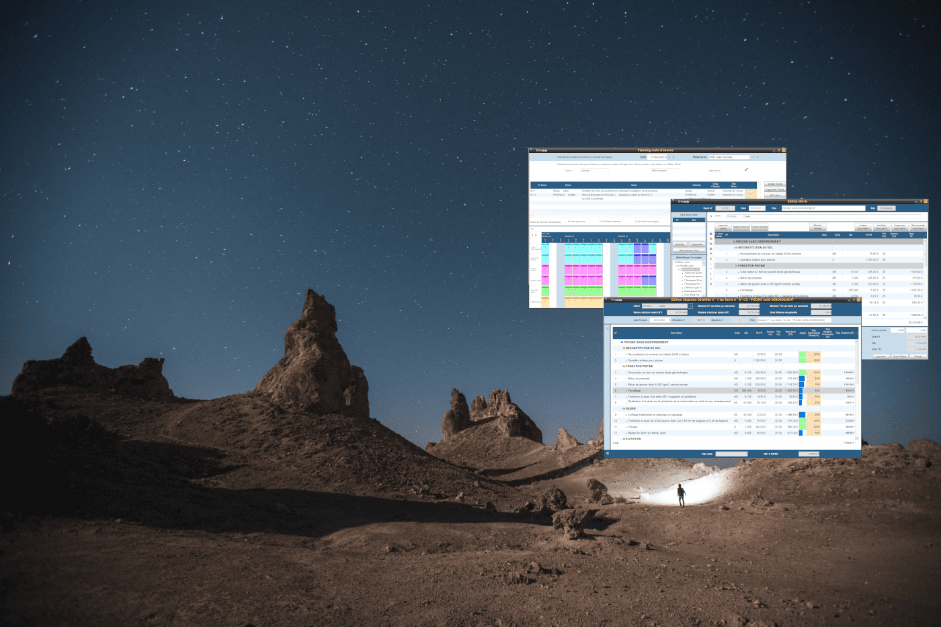Go to next date in Planning window
941x627 pixels.
673,157
